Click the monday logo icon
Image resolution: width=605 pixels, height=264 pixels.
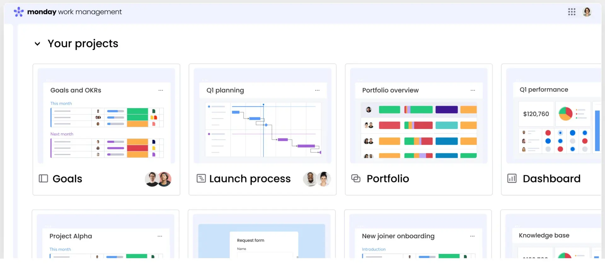19,12
